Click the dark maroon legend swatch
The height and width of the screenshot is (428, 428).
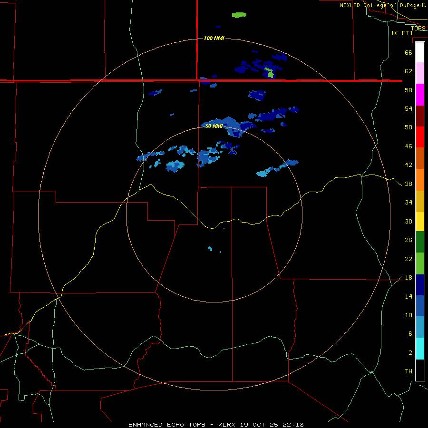point(420,116)
